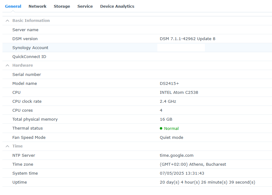
Task: Select the System time label
Action: [25, 173]
